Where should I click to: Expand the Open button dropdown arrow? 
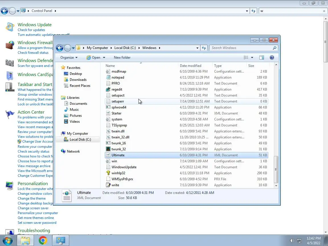[x=104, y=58]
